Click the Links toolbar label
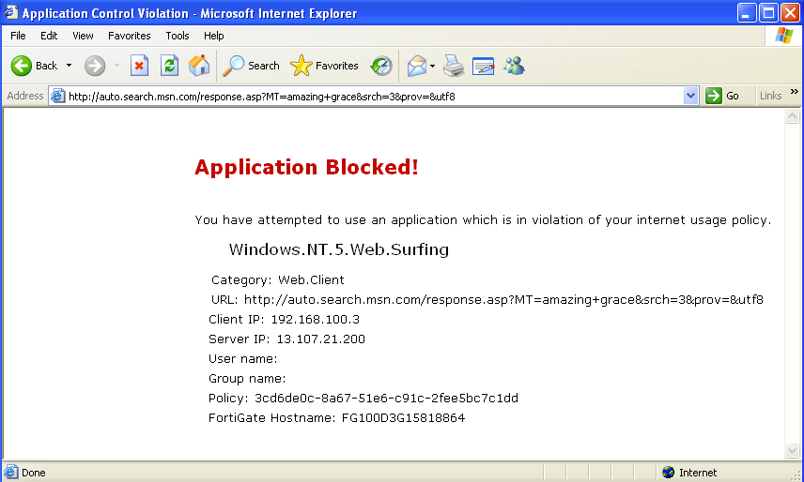The height and width of the screenshot is (482, 804). point(771,96)
